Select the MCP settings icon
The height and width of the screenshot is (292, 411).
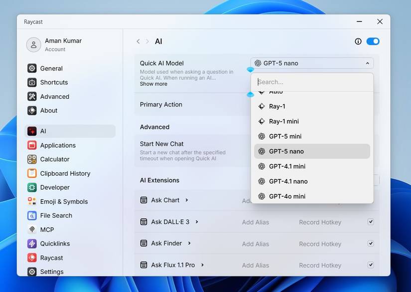[x=31, y=229]
